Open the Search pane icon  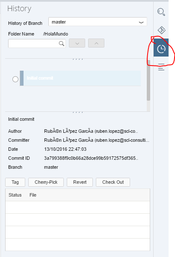pyautogui.click(x=161, y=12)
